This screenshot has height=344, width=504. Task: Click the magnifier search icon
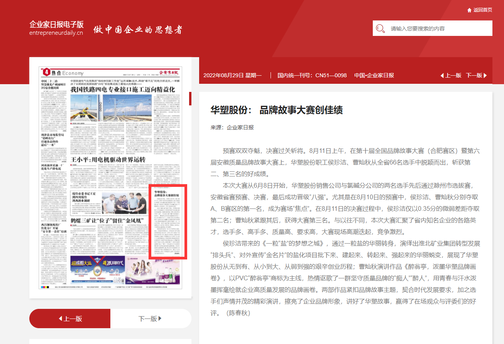(x=380, y=29)
